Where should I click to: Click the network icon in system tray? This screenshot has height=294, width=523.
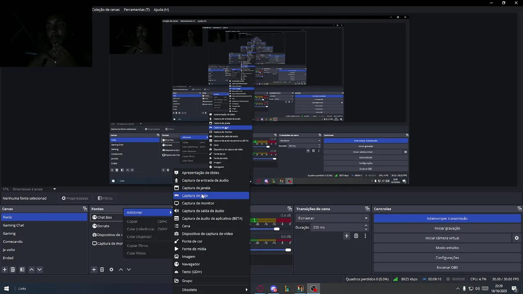[471, 289]
